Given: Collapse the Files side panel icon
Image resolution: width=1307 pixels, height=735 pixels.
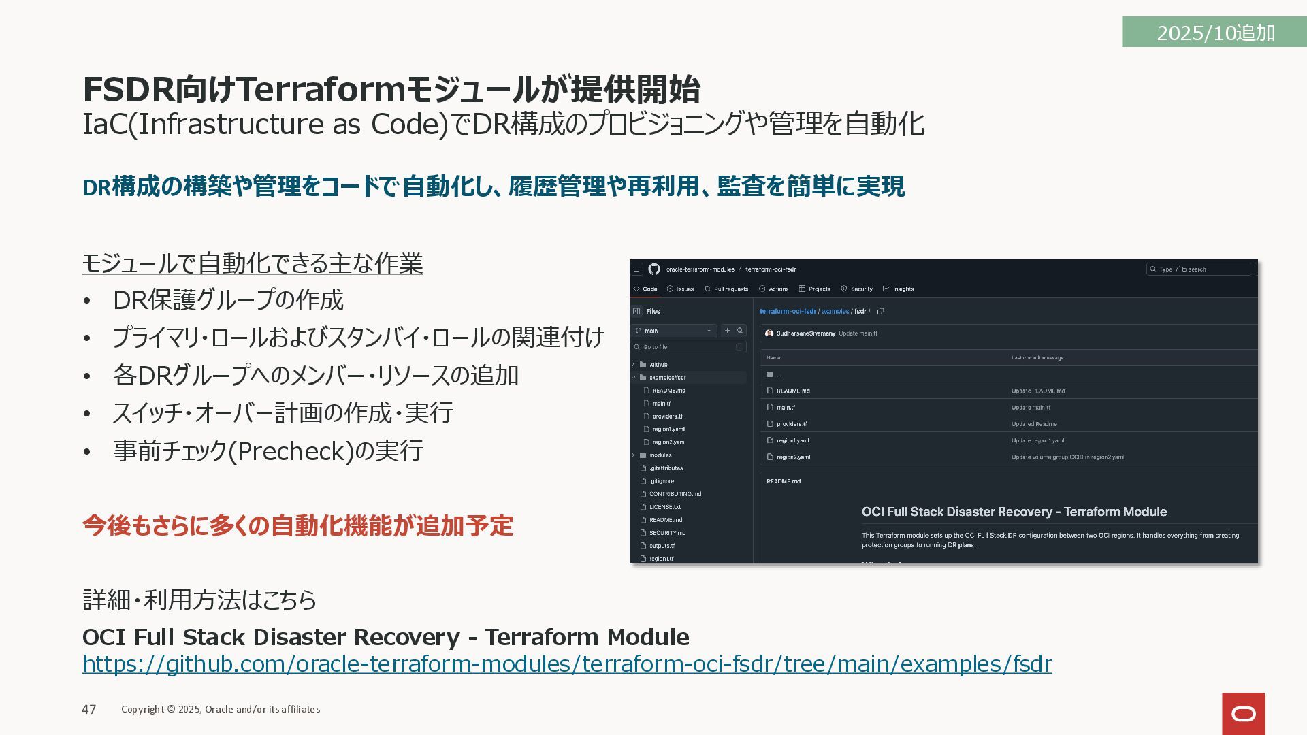Looking at the screenshot, I should click(636, 312).
